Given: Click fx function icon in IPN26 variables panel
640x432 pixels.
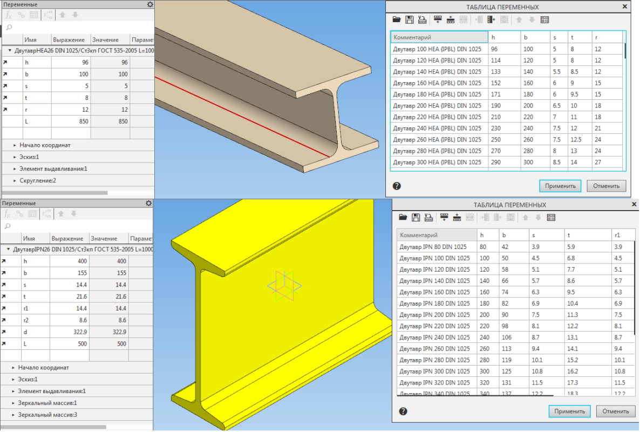Looking at the screenshot, I should (x=7, y=214).
